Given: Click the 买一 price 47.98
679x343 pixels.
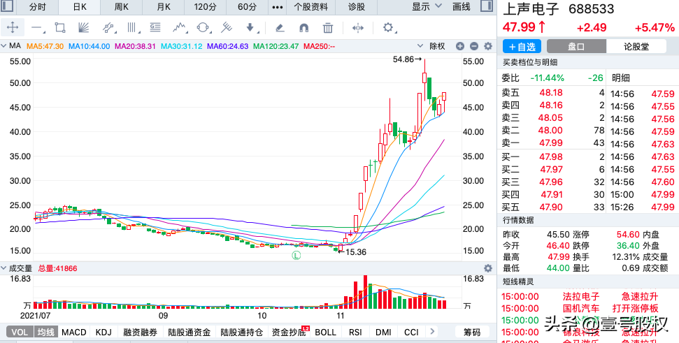Looking at the screenshot, I should point(551,156).
